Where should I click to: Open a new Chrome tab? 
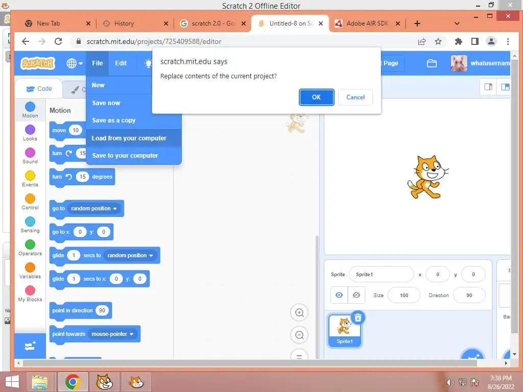417,23
